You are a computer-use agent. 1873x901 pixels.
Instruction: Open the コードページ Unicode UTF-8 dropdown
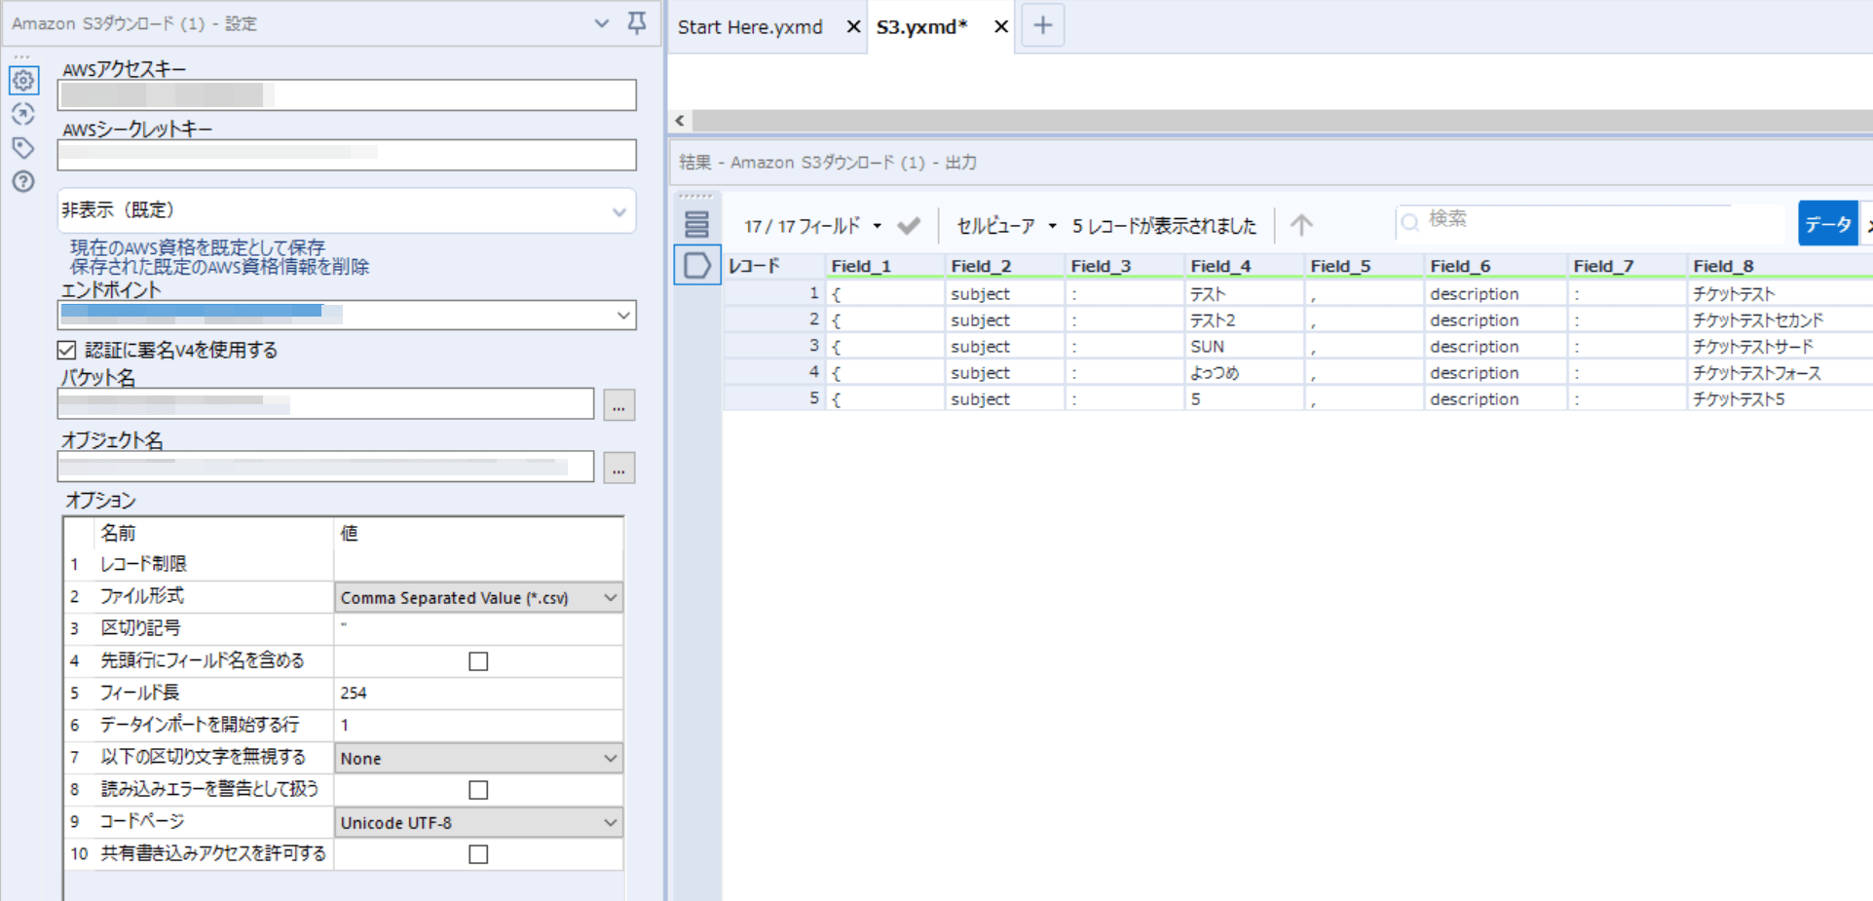point(611,822)
